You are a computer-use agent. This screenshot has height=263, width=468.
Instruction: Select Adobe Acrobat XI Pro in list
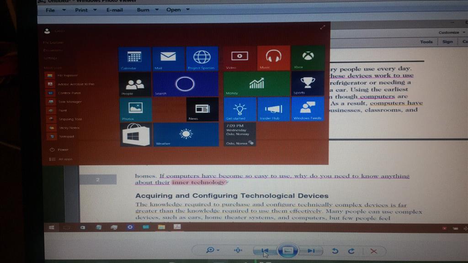click(70, 84)
